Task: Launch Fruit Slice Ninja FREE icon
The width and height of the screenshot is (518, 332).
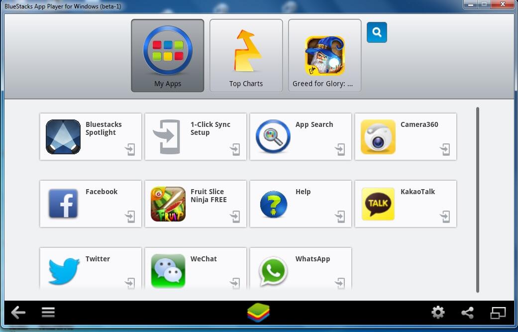Action: coord(168,204)
